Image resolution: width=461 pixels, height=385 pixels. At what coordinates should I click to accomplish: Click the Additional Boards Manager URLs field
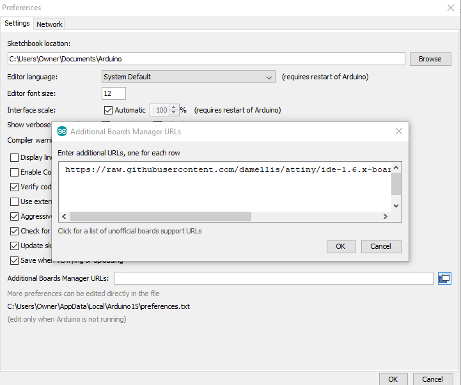click(274, 278)
